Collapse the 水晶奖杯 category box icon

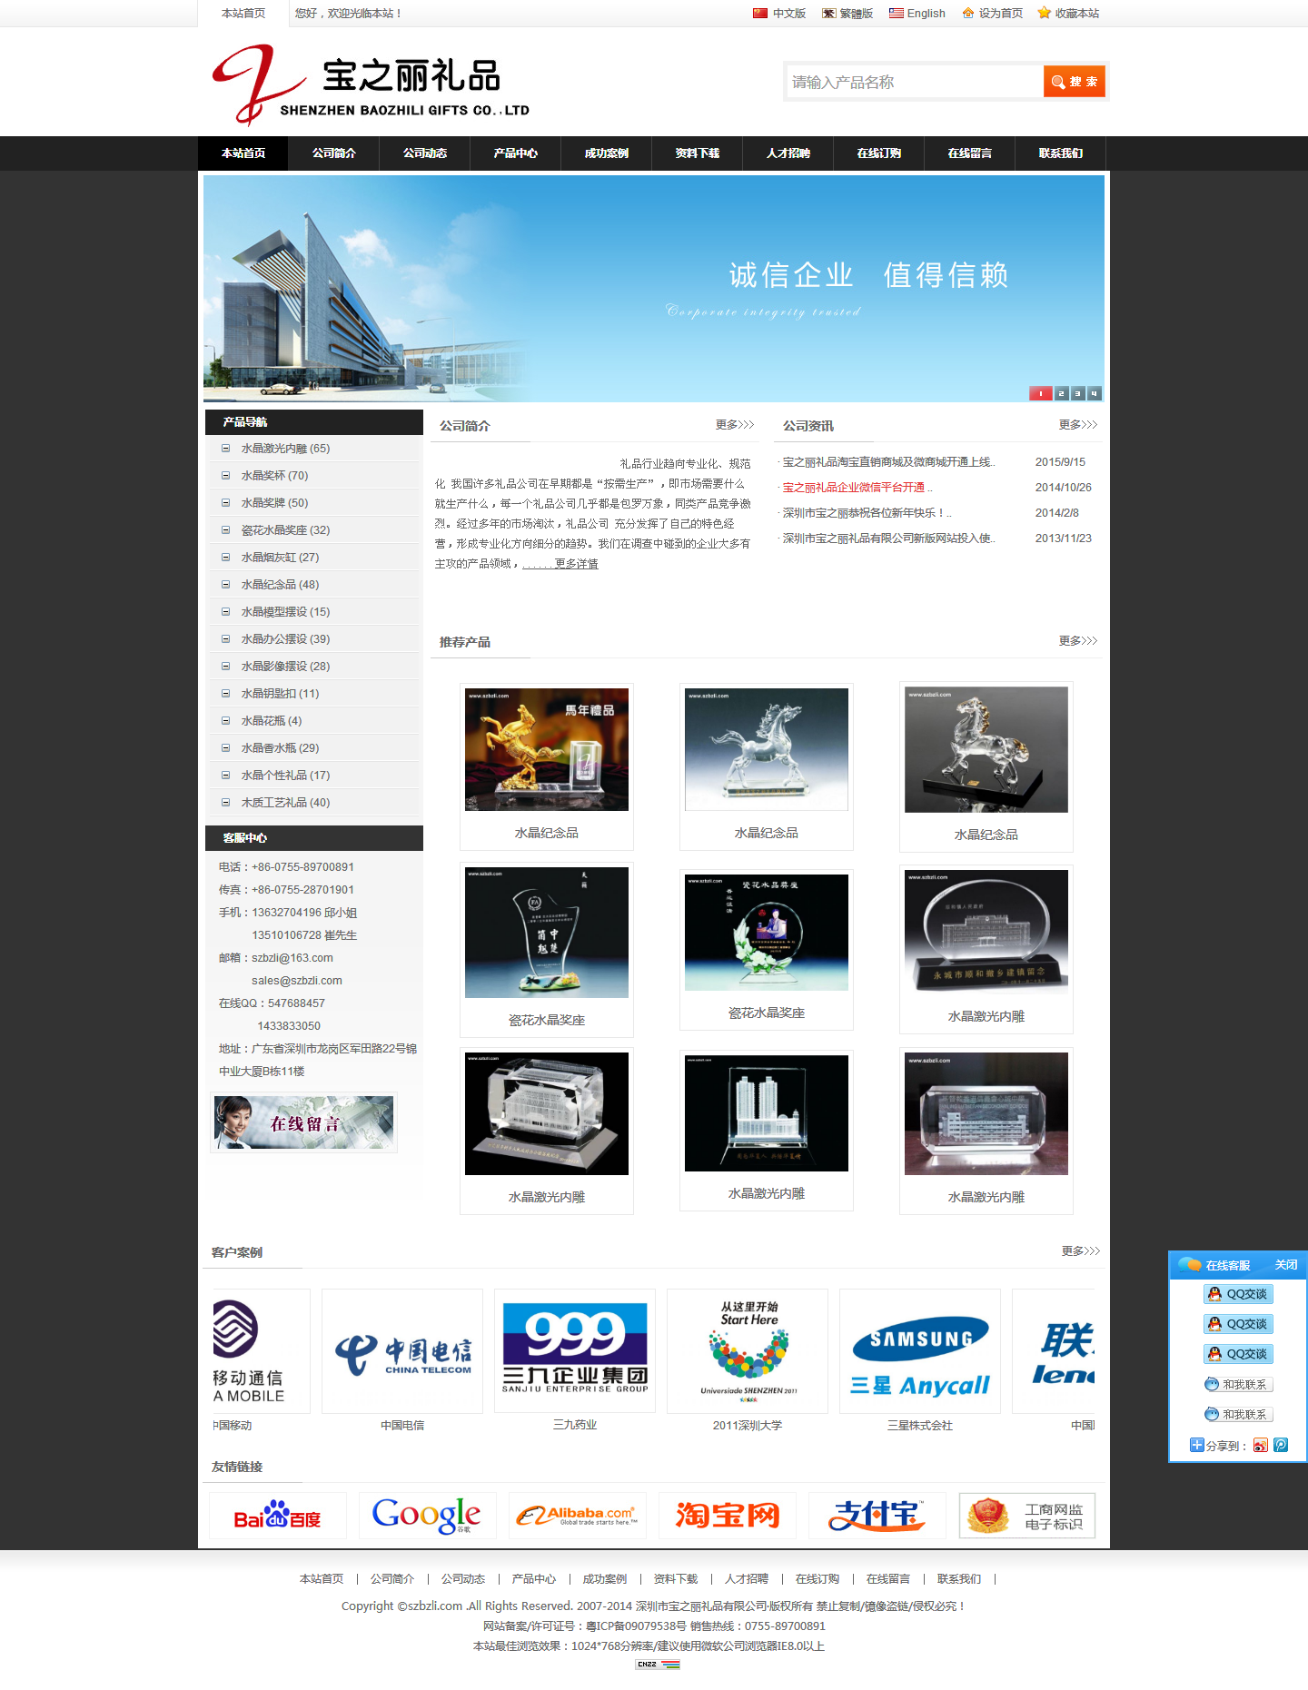point(226,476)
